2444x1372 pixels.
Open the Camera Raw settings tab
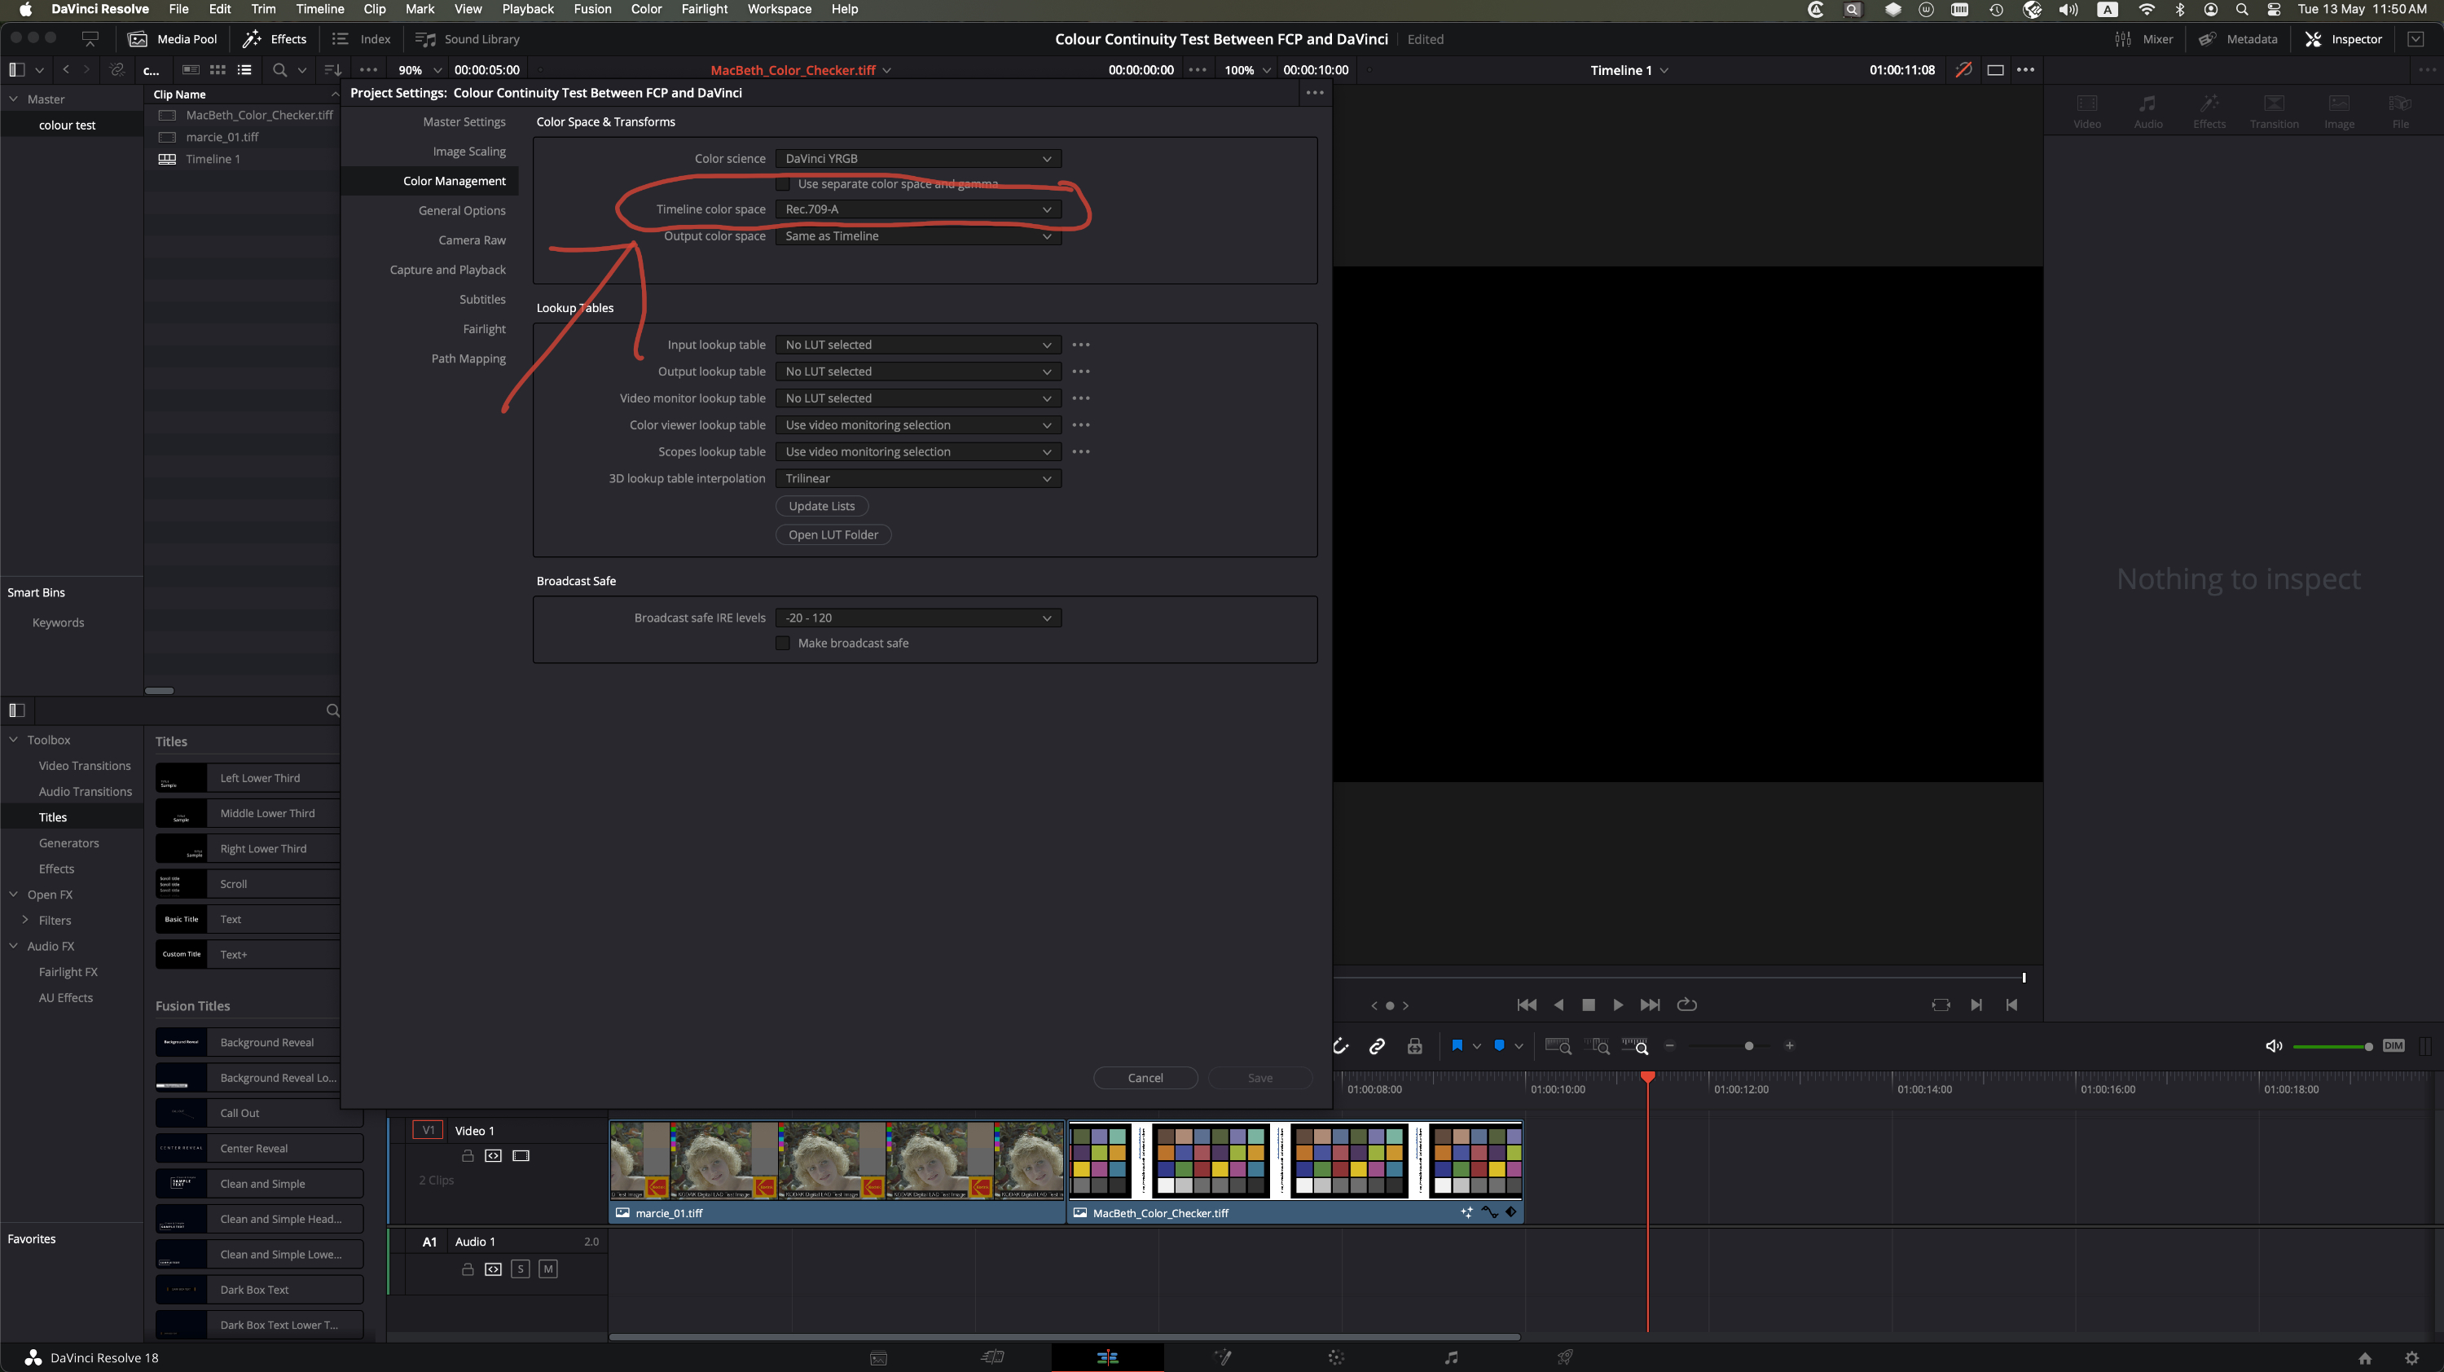pos(472,240)
